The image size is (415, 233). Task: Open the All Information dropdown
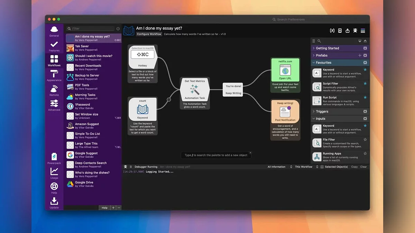click(x=280, y=167)
